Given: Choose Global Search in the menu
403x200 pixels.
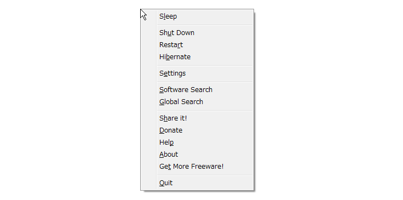Looking at the screenshot, I should (197, 102).
